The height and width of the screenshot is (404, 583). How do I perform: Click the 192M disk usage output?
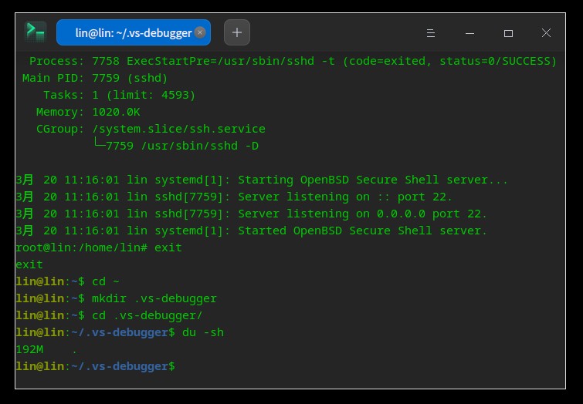29,349
